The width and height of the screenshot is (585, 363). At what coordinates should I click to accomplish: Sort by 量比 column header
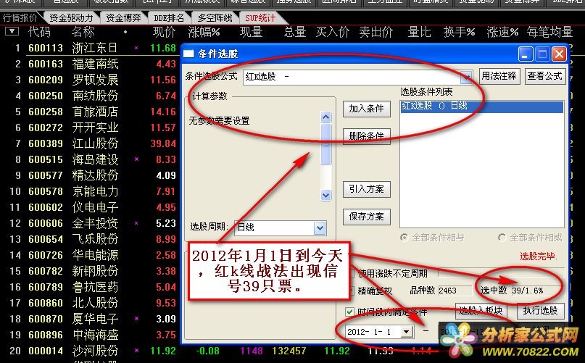coord(419,32)
